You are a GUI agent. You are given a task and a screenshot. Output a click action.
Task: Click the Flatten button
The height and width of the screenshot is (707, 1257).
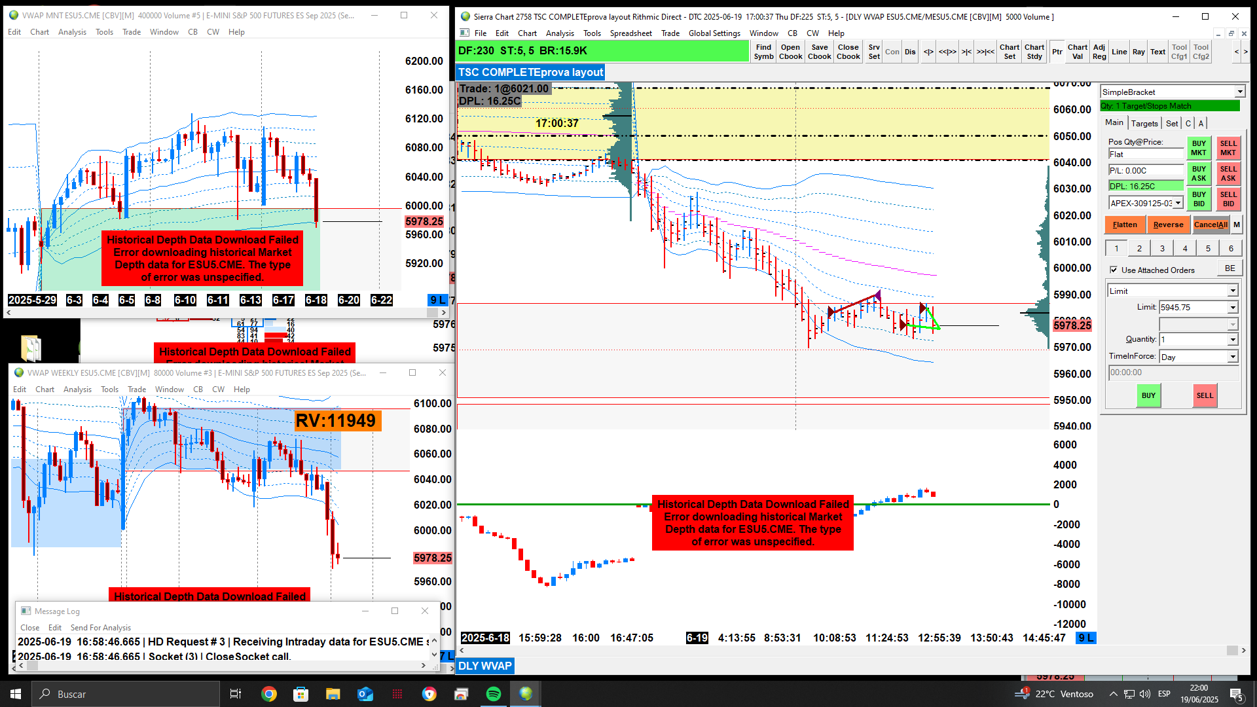point(1125,225)
